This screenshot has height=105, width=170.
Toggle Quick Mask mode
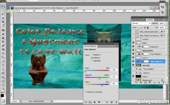click(x=3, y=101)
